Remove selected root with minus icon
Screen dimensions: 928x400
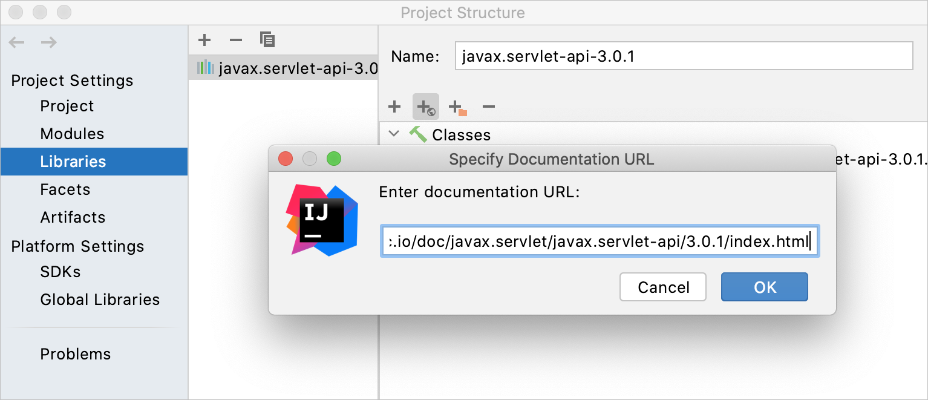pos(489,107)
